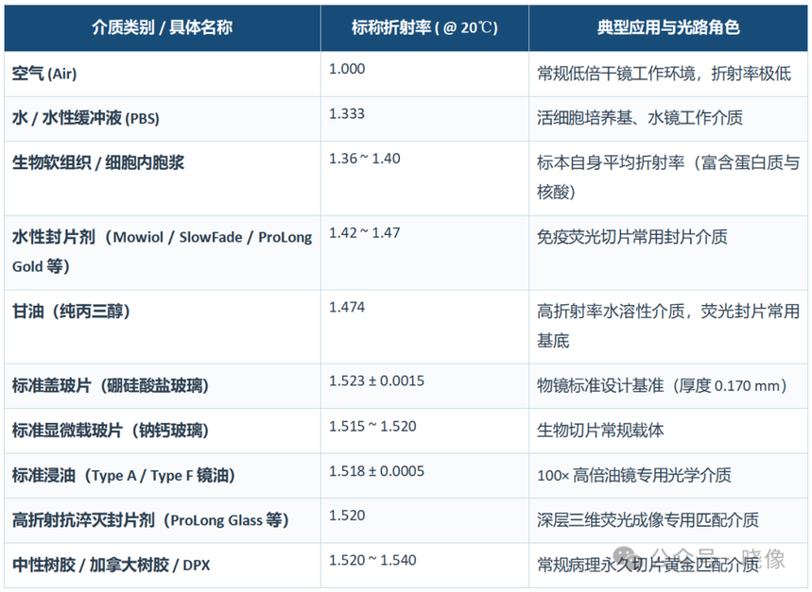This screenshot has height=592, width=812.
Task: Select the value "1.333"
Action: pos(347,113)
